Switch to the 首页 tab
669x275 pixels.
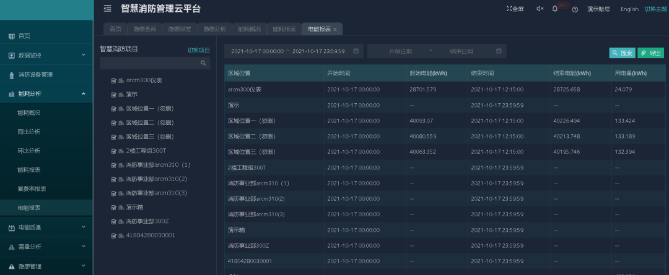115,29
